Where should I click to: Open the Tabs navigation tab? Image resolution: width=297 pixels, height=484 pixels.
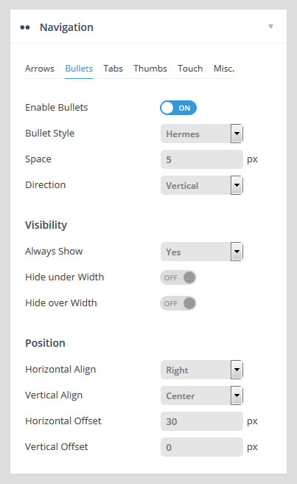point(113,69)
